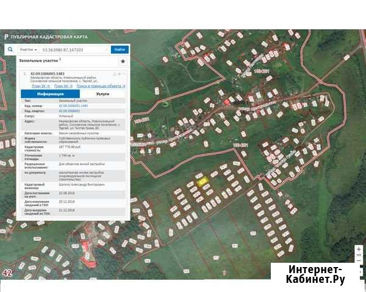
Task: Open the 'План ЗУ' link
Action: click(x=41, y=86)
